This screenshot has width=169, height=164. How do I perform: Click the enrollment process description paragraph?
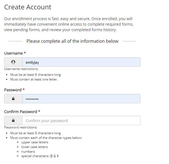click(69, 24)
